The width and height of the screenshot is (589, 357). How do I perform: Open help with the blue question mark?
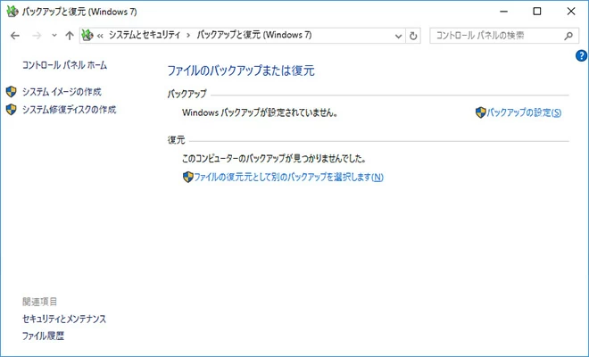581,55
